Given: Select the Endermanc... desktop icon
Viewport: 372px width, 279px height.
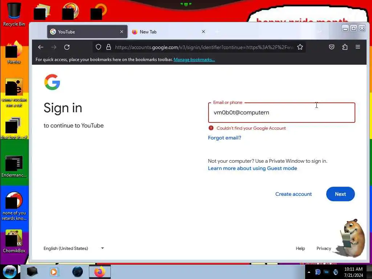Looking at the screenshot, I should pos(14,166).
